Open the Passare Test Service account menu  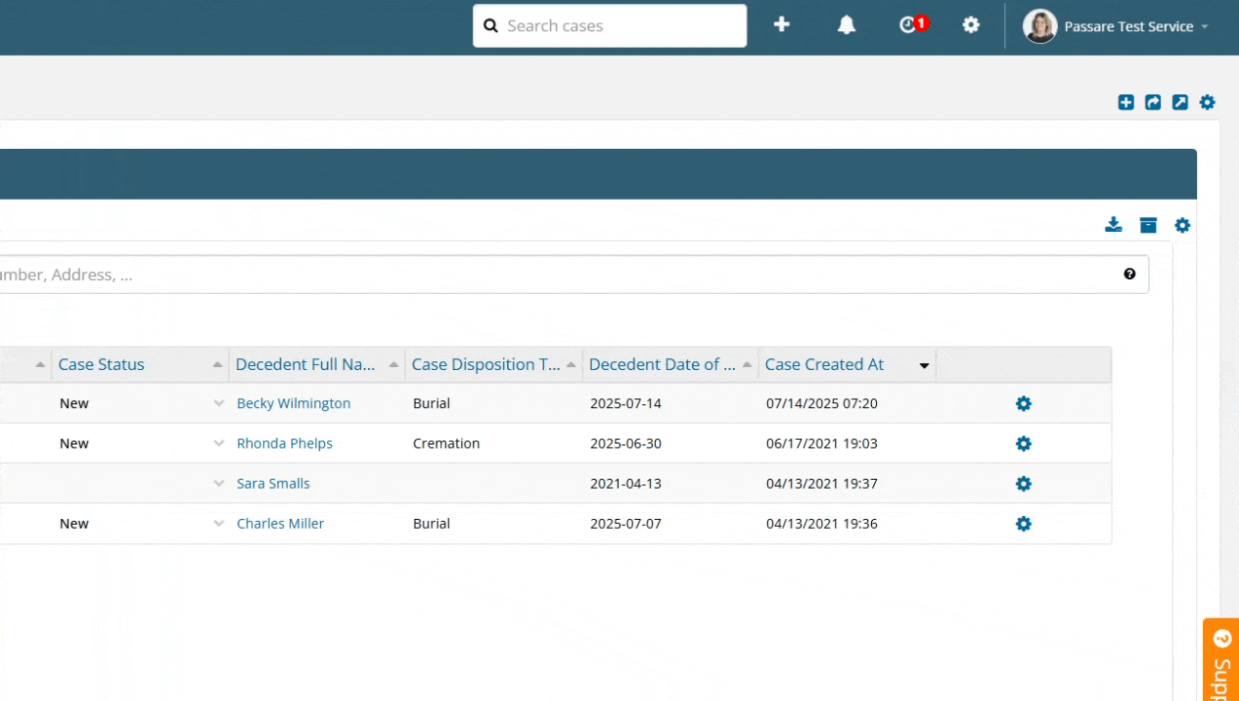(x=1136, y=26)
